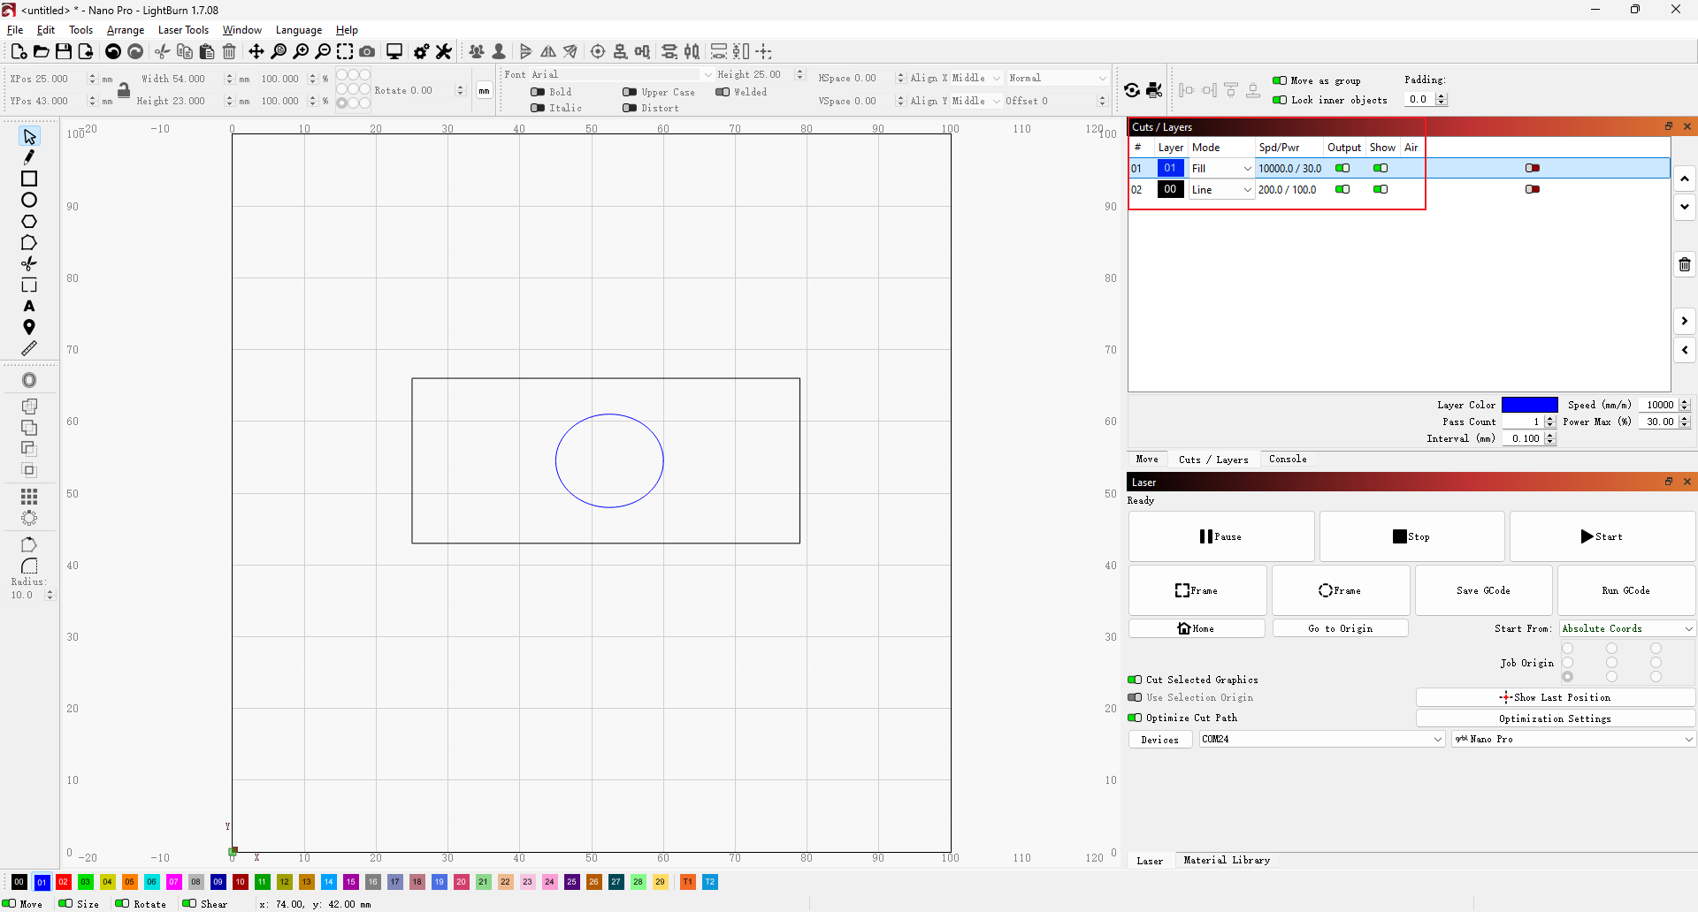Click the Layer Color swatch

click(x=1529, y=405)
